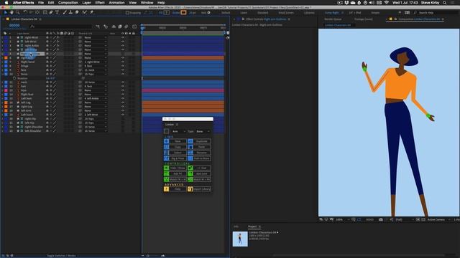The image size is (460, 258).
Task: Open the Layer menu
Action: pyautogui.click(x=86, y=3)
